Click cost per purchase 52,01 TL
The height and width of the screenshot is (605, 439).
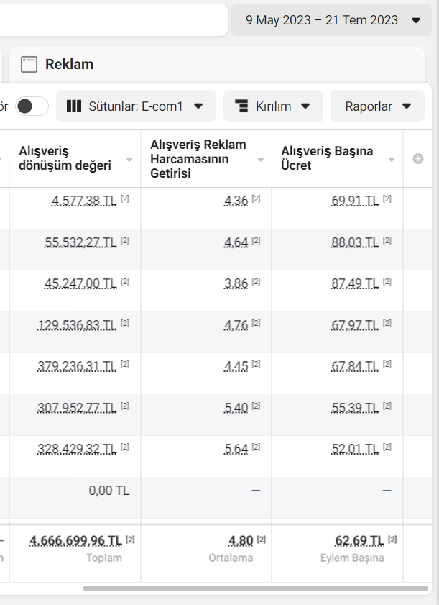tap(355, 449)
